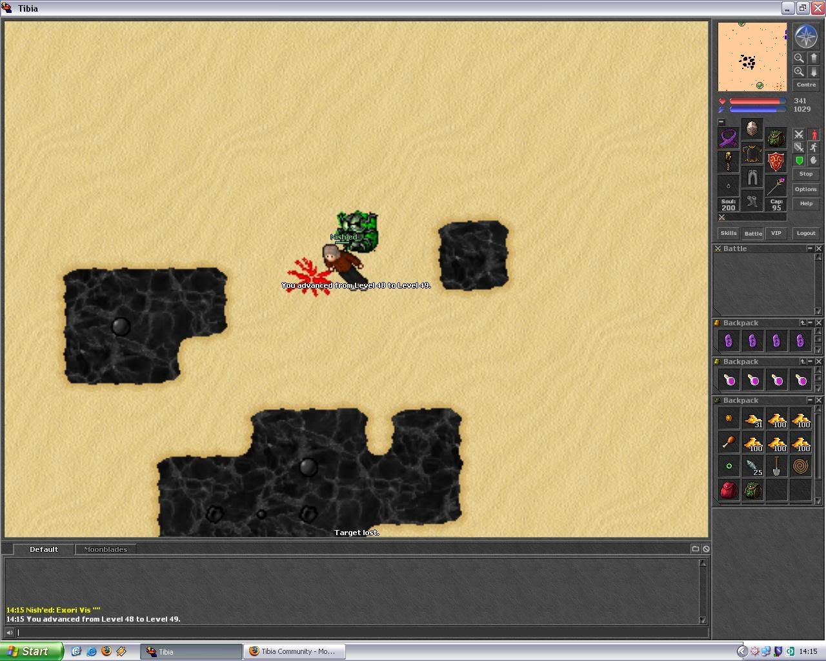Image resolution: width=826 pixels, height=661 pixels.
Task: Go up a level in first Backpack
Action: (x=803, y=323)
